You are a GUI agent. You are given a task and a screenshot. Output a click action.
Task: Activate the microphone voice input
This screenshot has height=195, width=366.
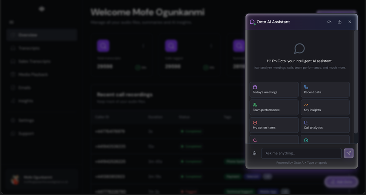(254, 153)
